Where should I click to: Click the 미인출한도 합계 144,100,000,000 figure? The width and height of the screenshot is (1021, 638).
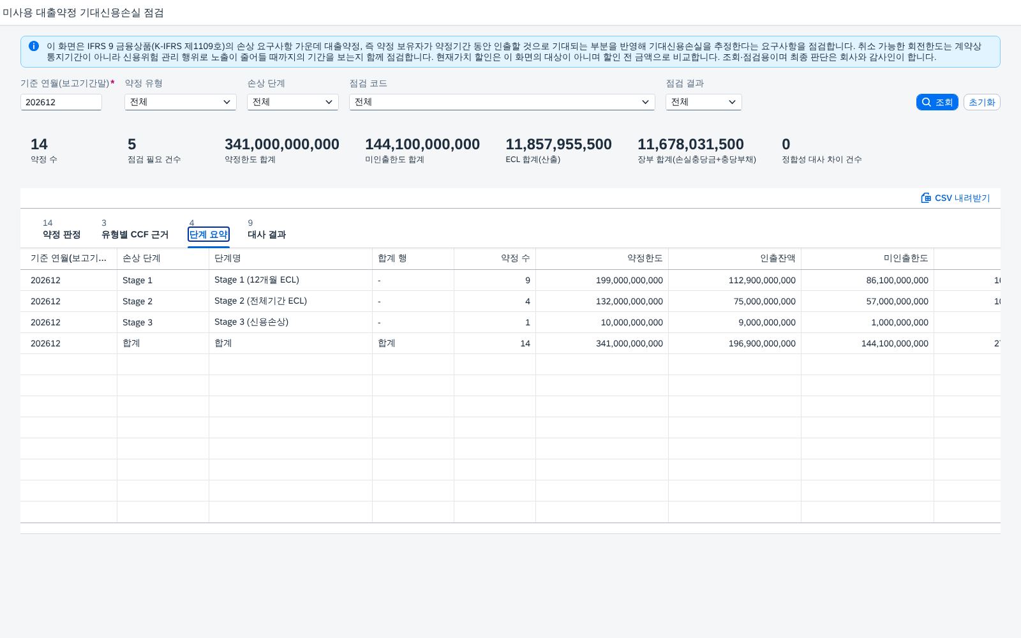coord(422,145)
